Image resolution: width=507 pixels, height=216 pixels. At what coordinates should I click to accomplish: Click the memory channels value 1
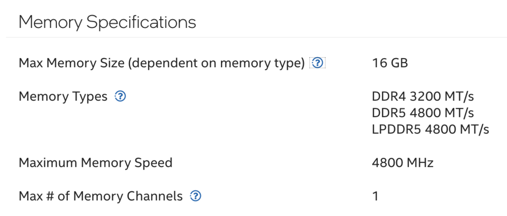(375, 196)
